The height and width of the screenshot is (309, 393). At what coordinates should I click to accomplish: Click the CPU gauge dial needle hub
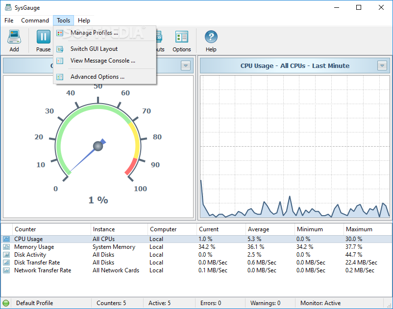98,146
